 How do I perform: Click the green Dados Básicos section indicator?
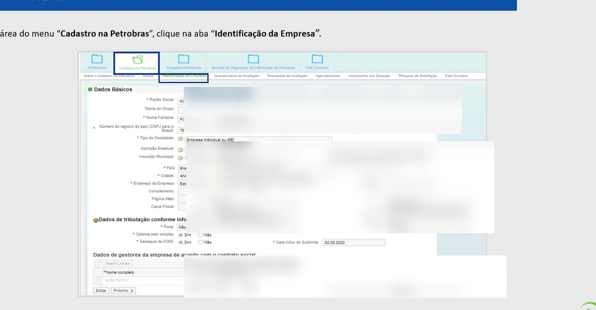[x=90, y=90]
